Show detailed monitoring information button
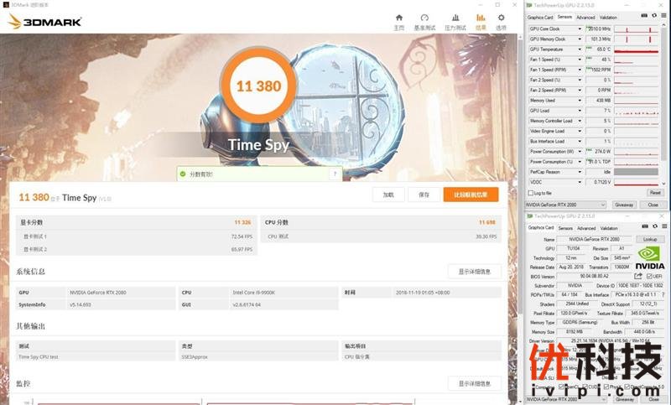The width and height of the screenshot is (671, 405). pos(474,383)
